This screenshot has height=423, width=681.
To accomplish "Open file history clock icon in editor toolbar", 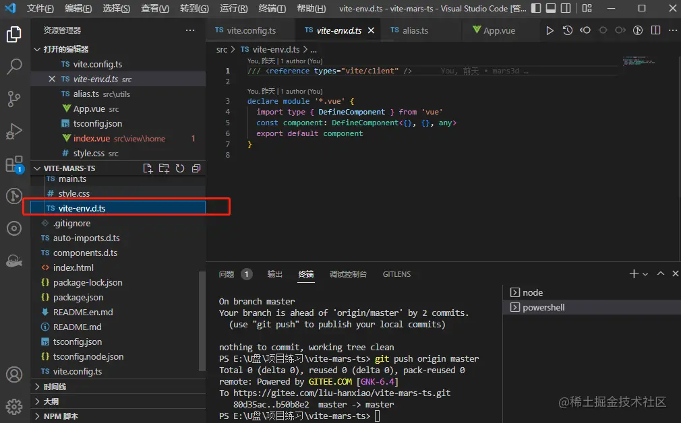I will point(567,30).
